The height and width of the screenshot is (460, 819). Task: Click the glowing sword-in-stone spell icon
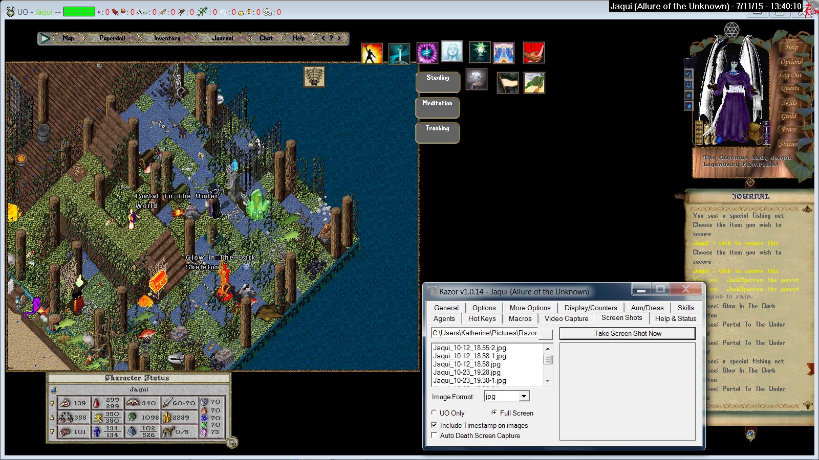coord(399,53)
